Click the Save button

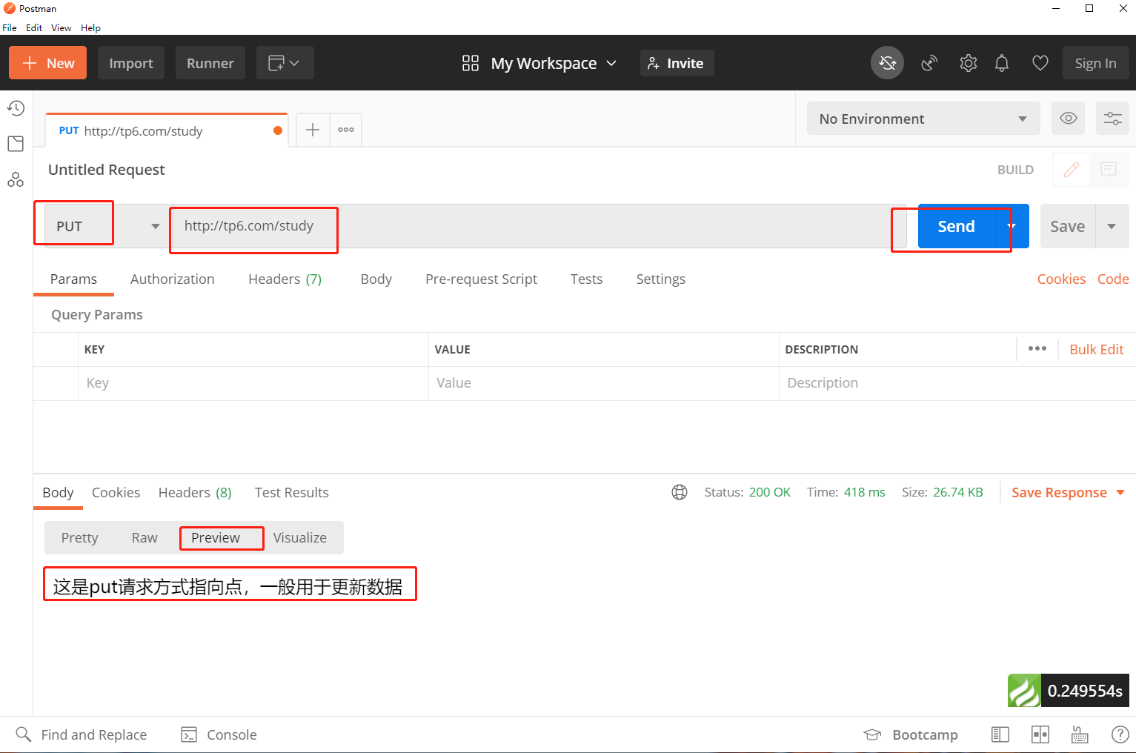(x=1068, y=226)
